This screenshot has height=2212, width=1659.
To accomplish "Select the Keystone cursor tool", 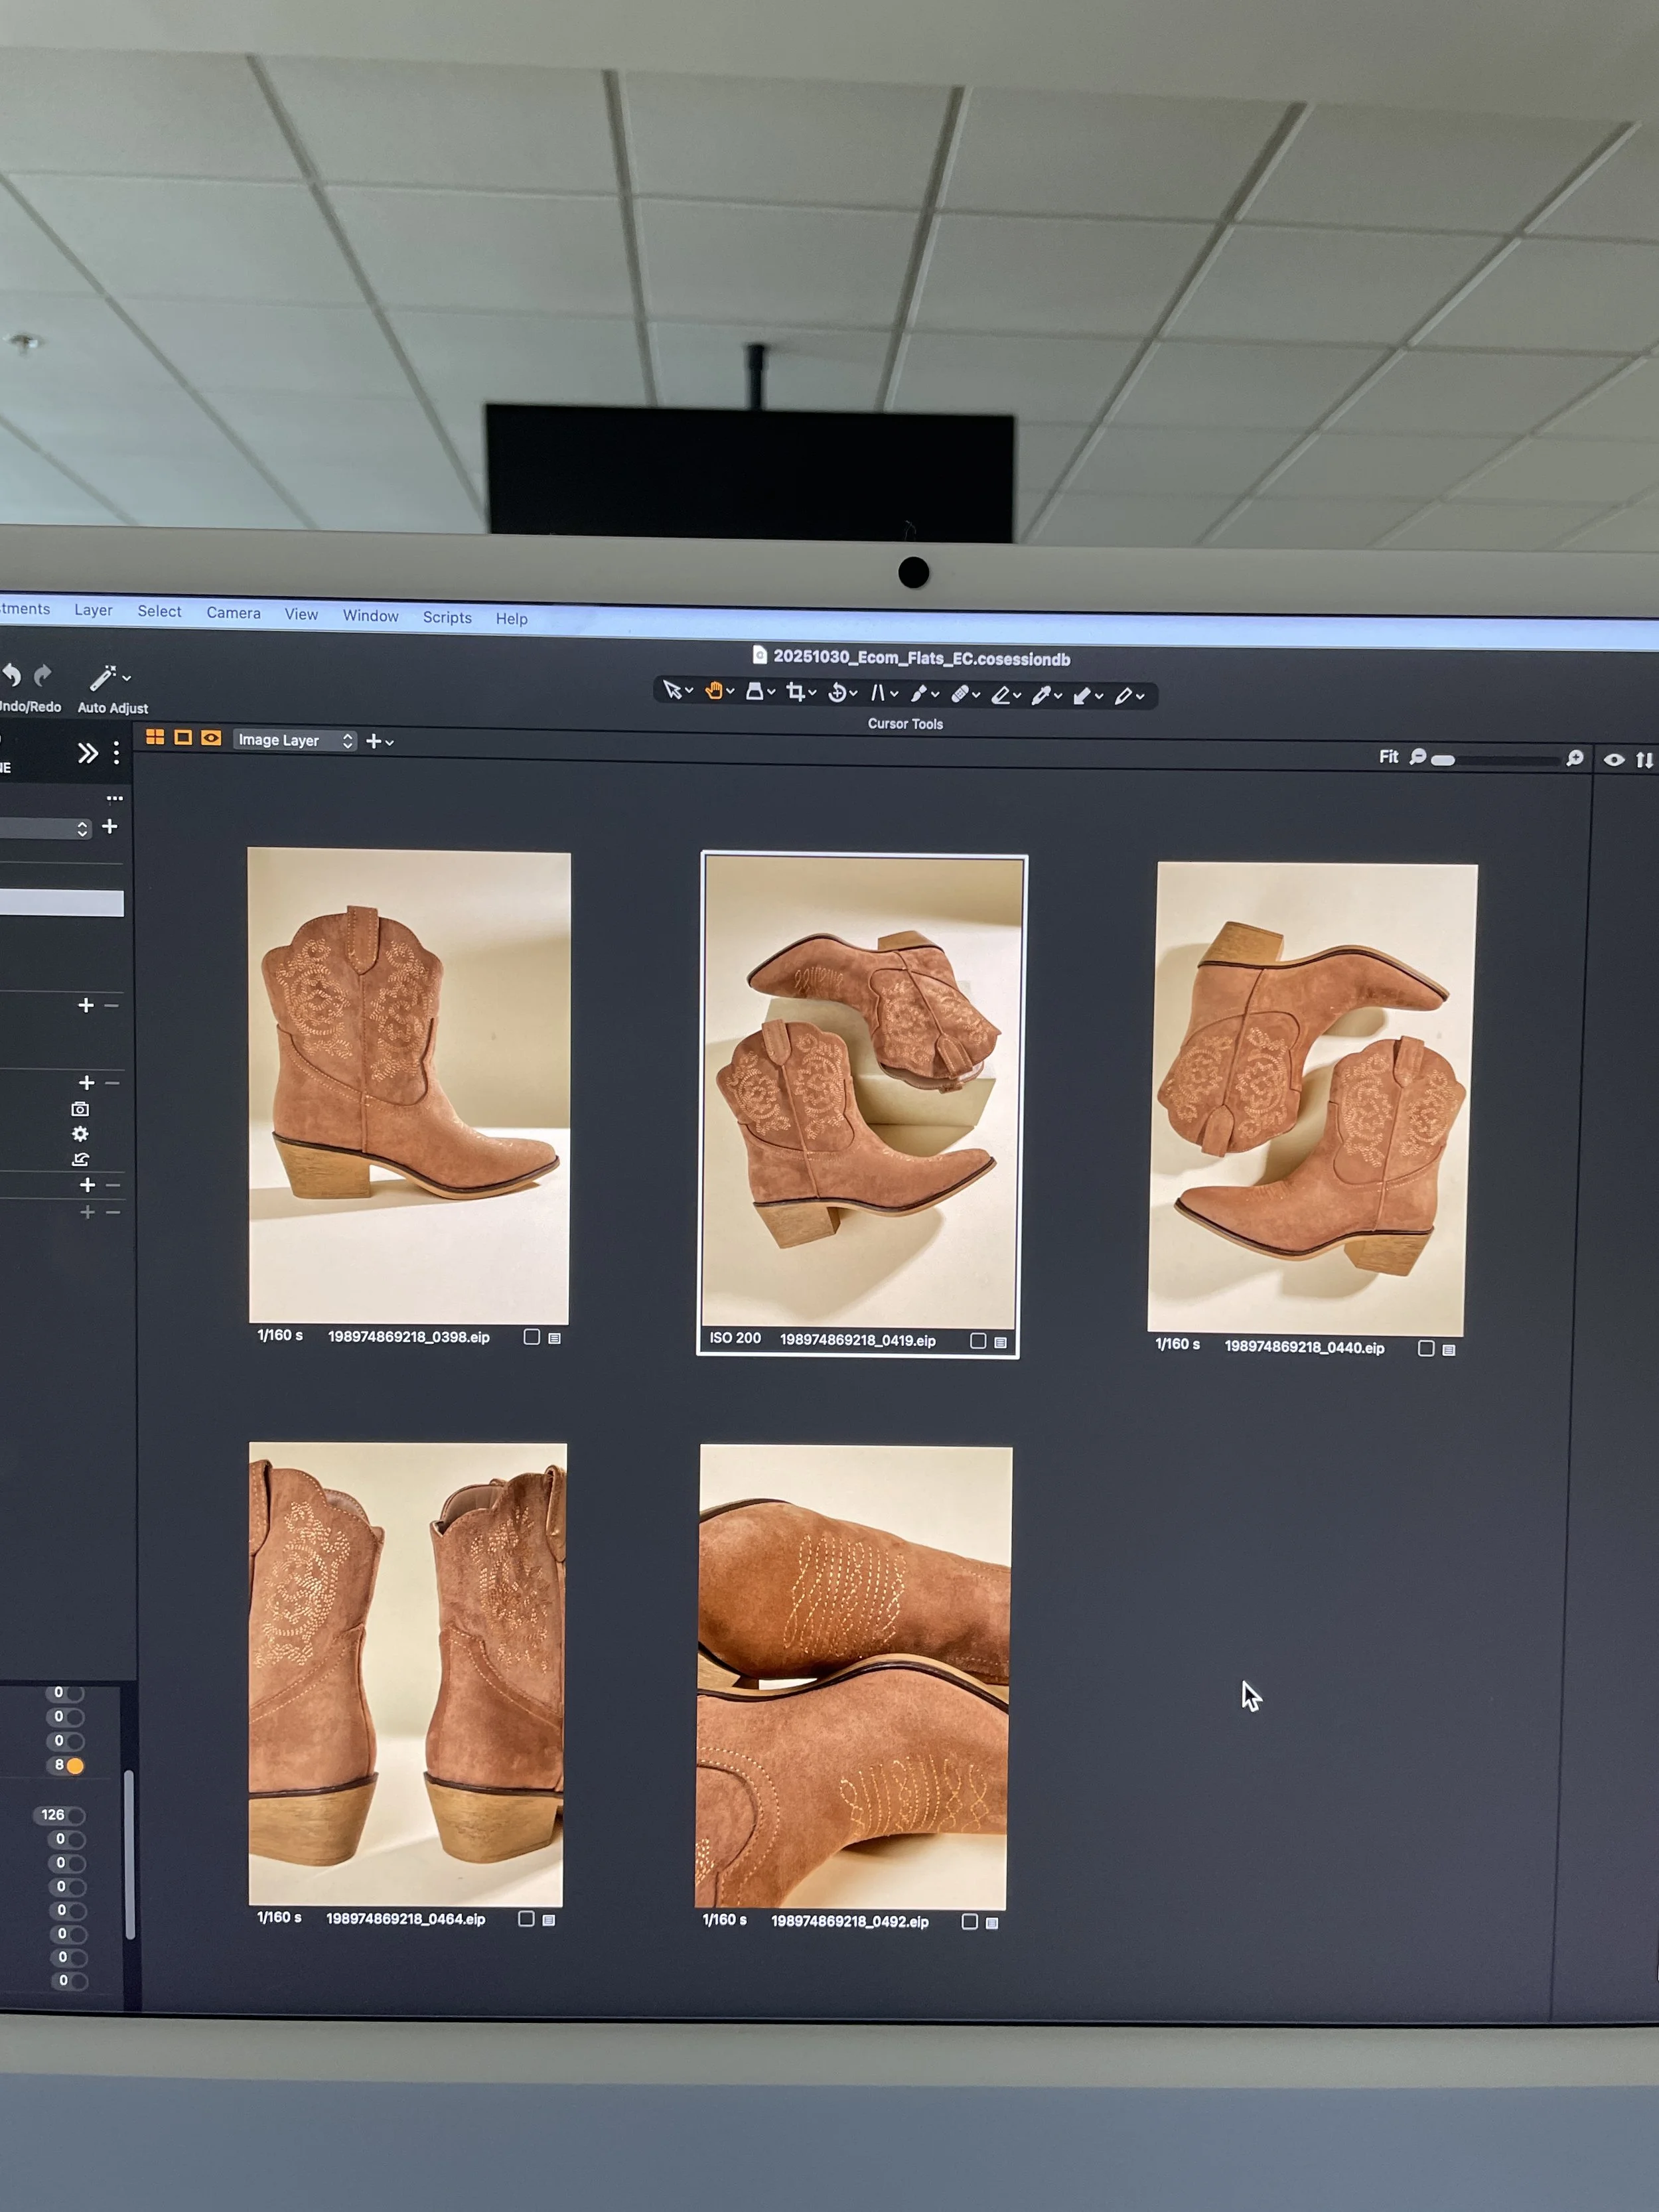I will coord(878,693).
